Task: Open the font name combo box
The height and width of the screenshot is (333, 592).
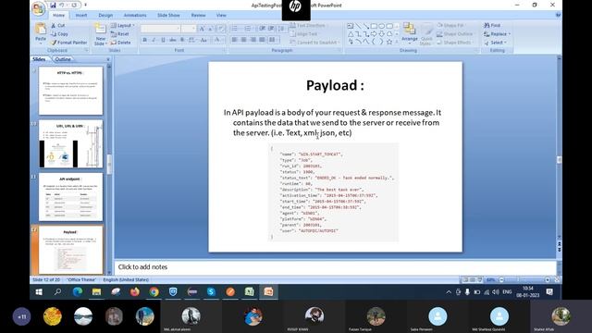Action: point(160,29)
